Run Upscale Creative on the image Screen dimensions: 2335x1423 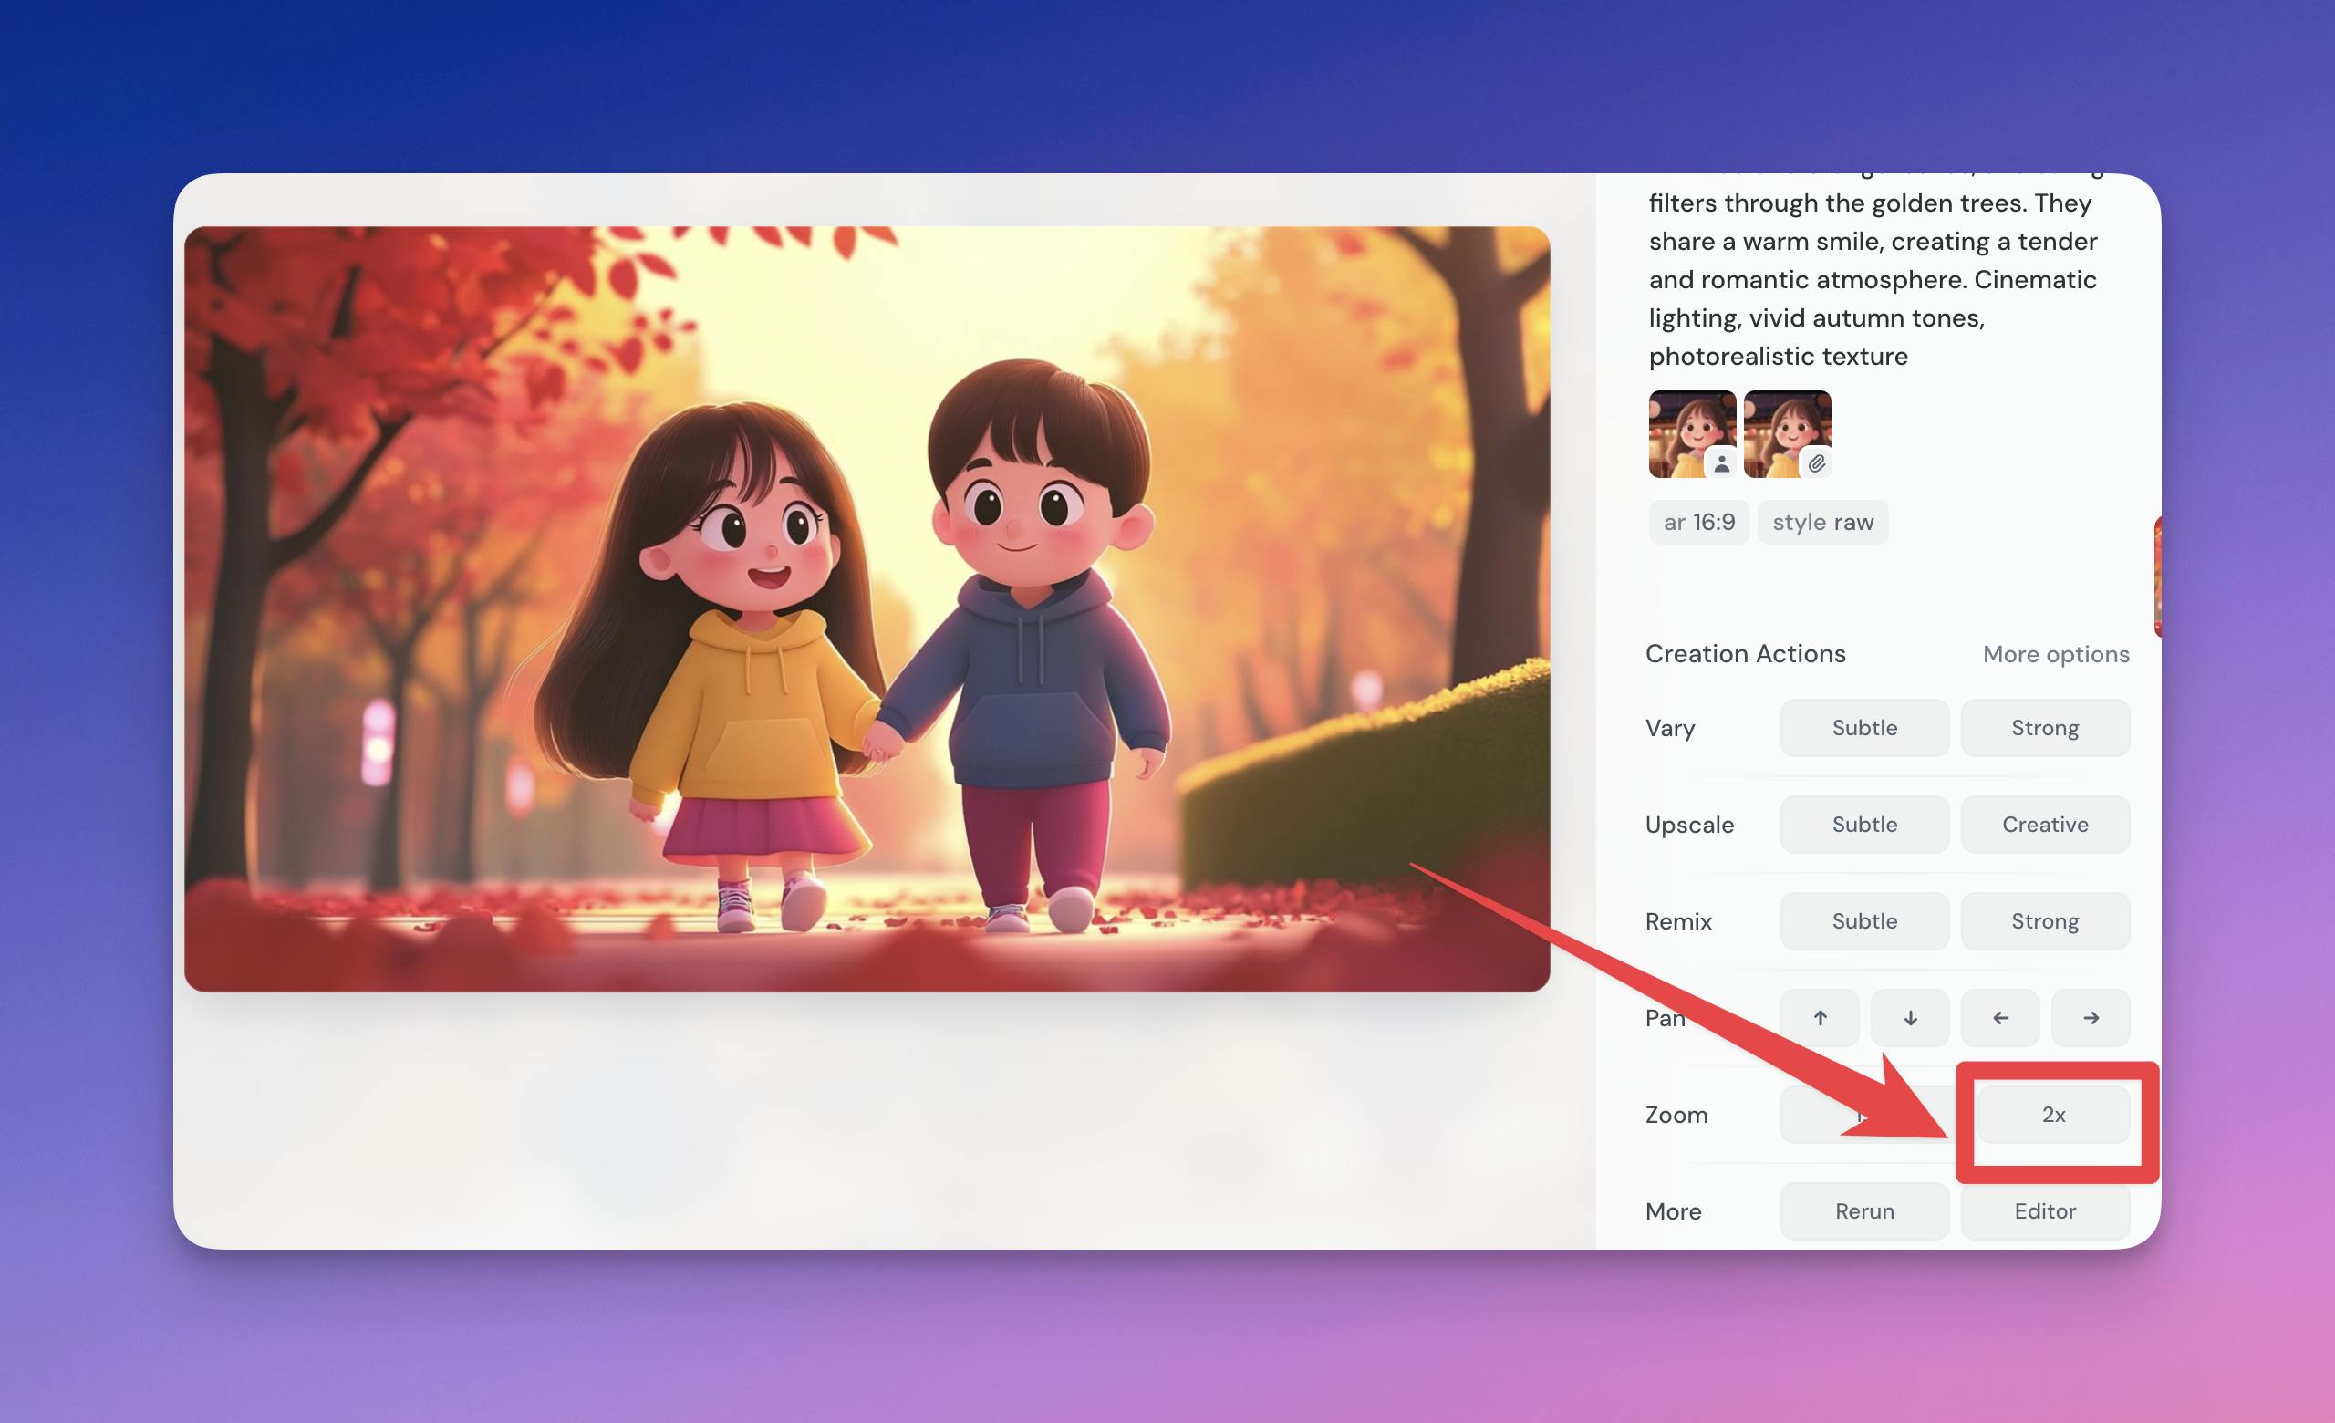[2045, 825]
